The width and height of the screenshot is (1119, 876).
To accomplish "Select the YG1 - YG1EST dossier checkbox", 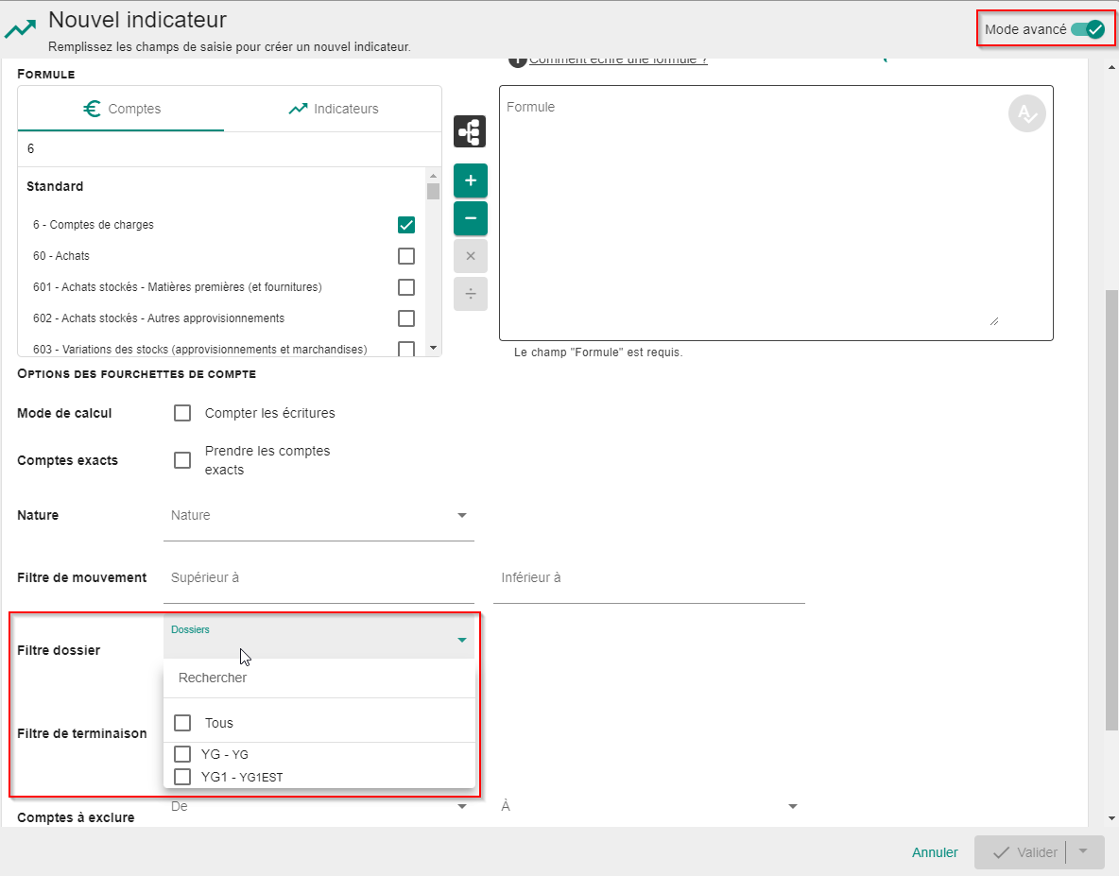I will click(x=182, y=777).
